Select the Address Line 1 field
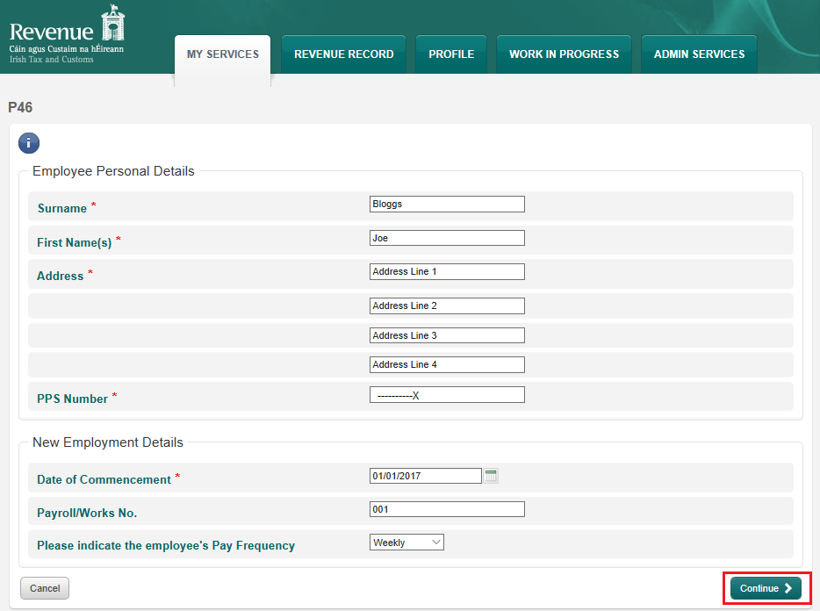 447,272
